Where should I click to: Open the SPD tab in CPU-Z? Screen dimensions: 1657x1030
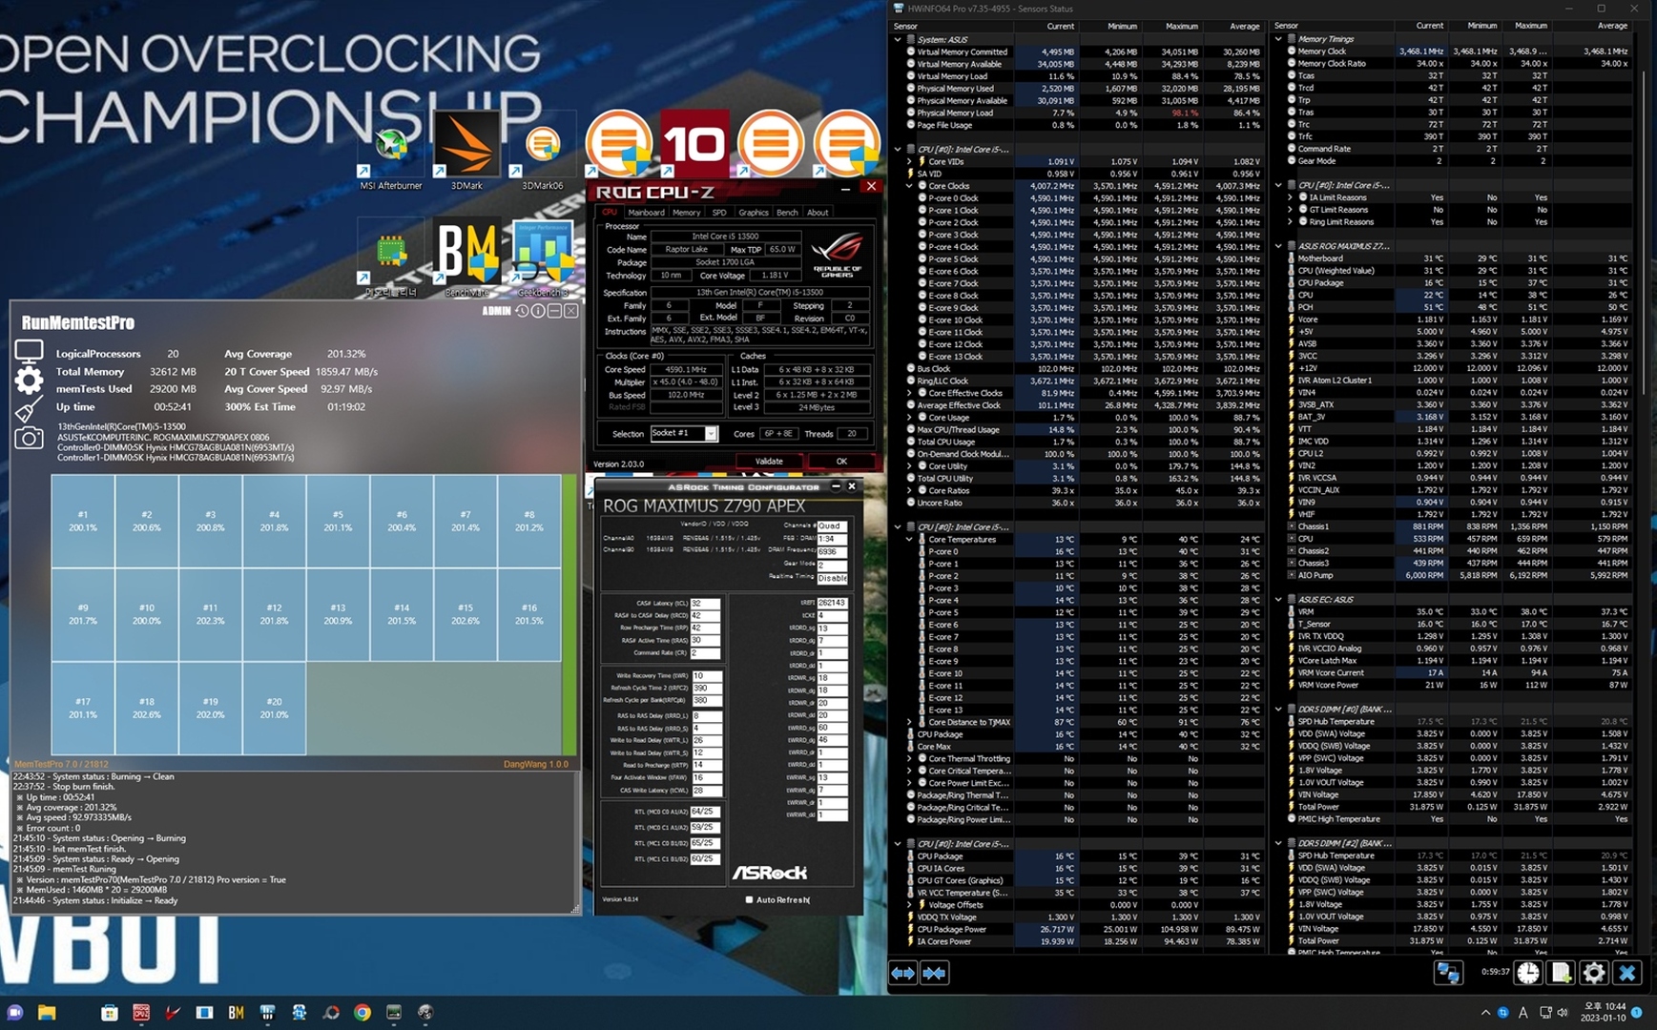[719, 213]
